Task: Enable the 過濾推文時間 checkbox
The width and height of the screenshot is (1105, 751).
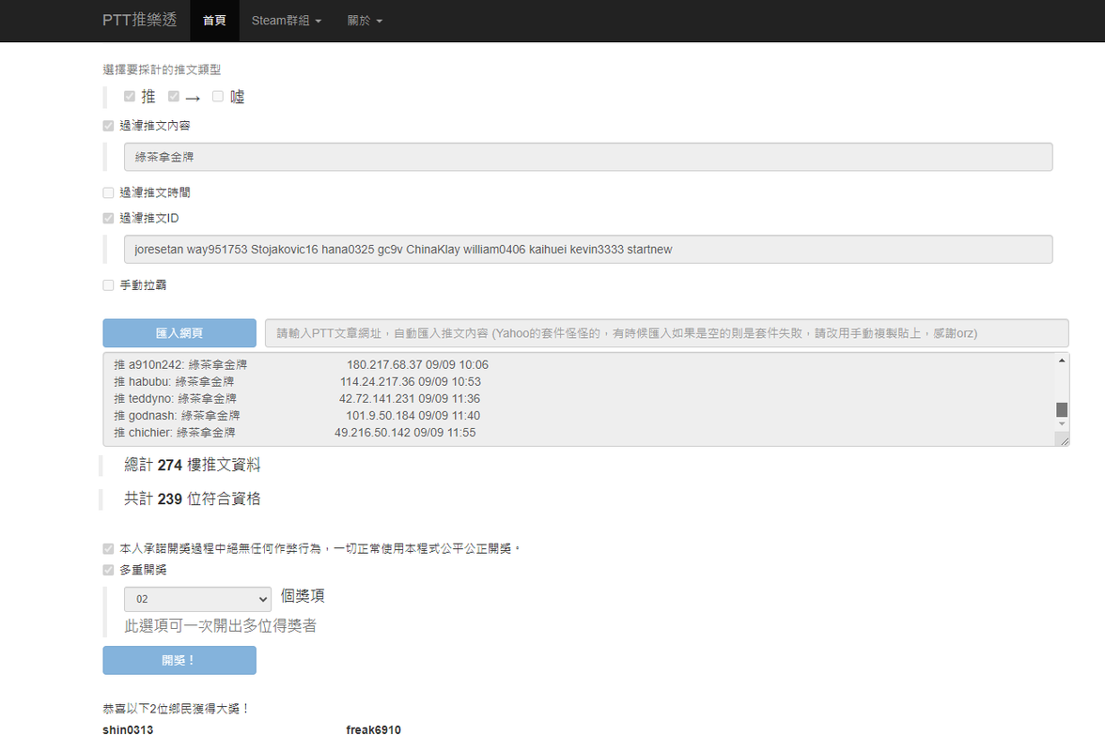Action: (108, 192)
